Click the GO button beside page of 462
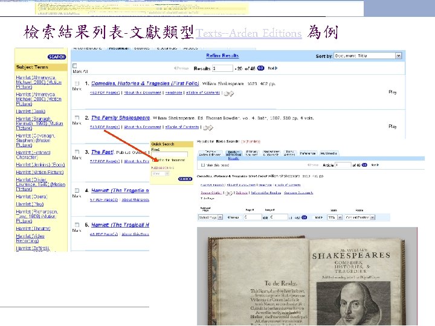Screen dimensions: 435x326 coord(304,217)
